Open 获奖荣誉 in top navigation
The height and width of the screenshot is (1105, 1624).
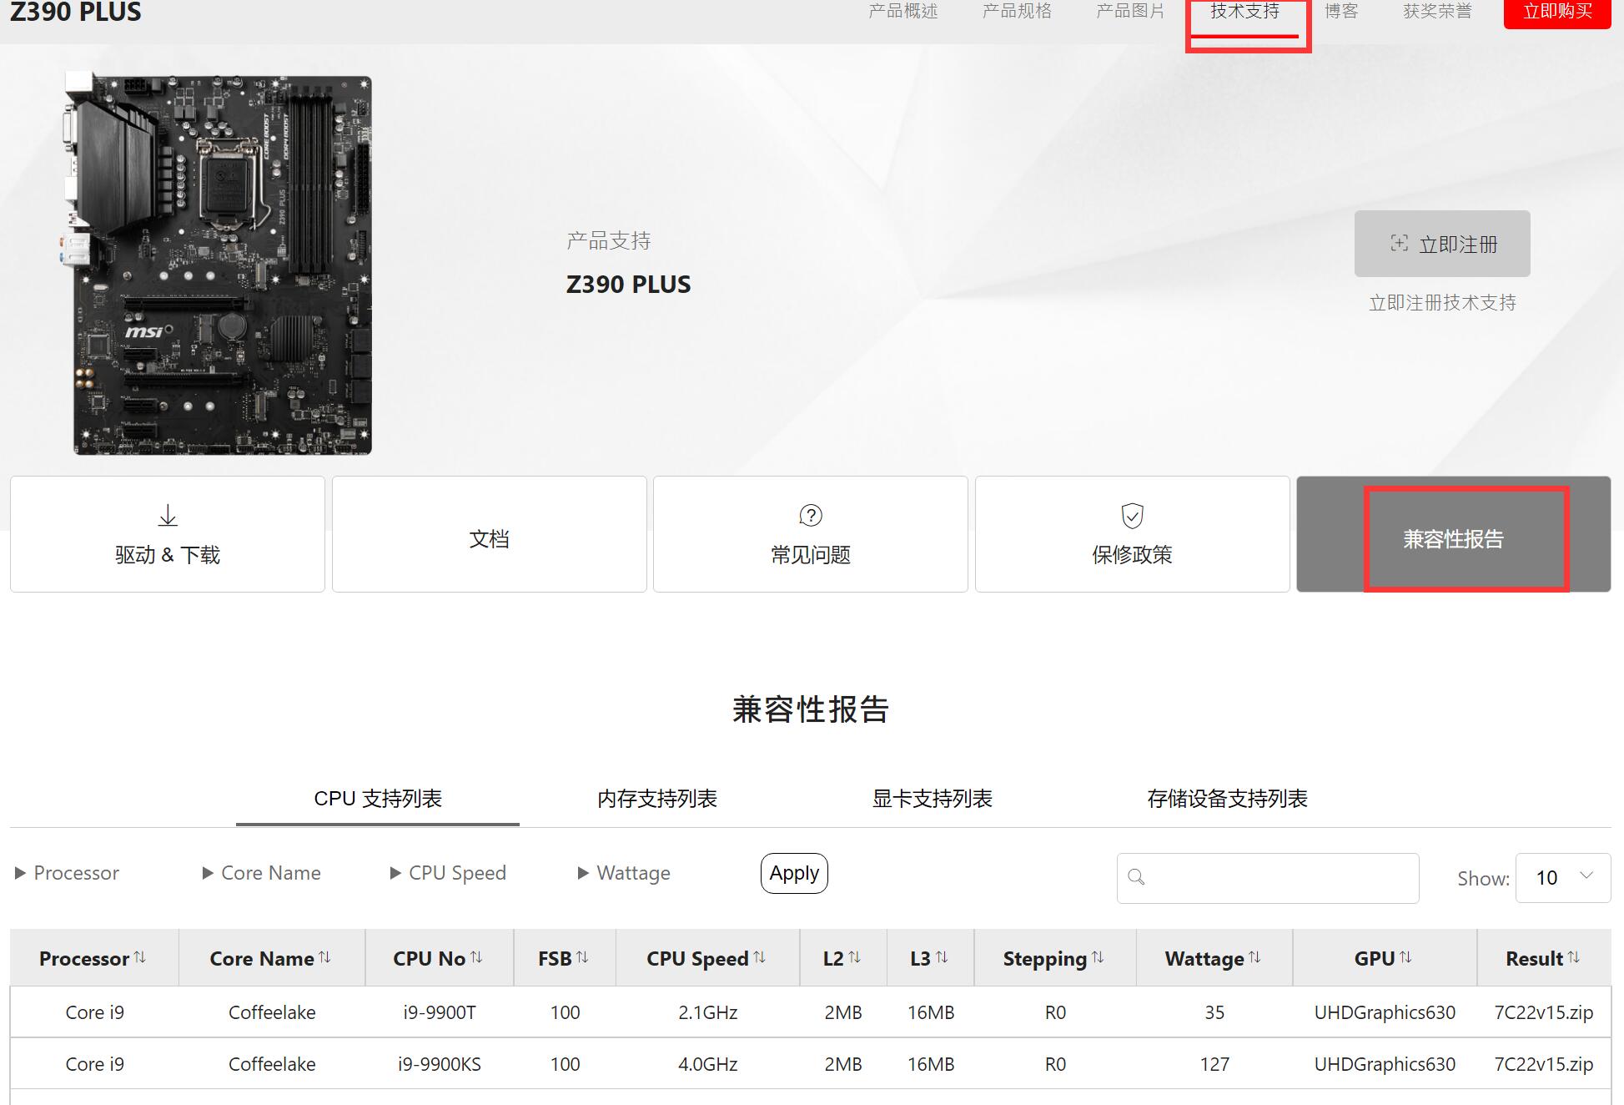(1437, 11)
